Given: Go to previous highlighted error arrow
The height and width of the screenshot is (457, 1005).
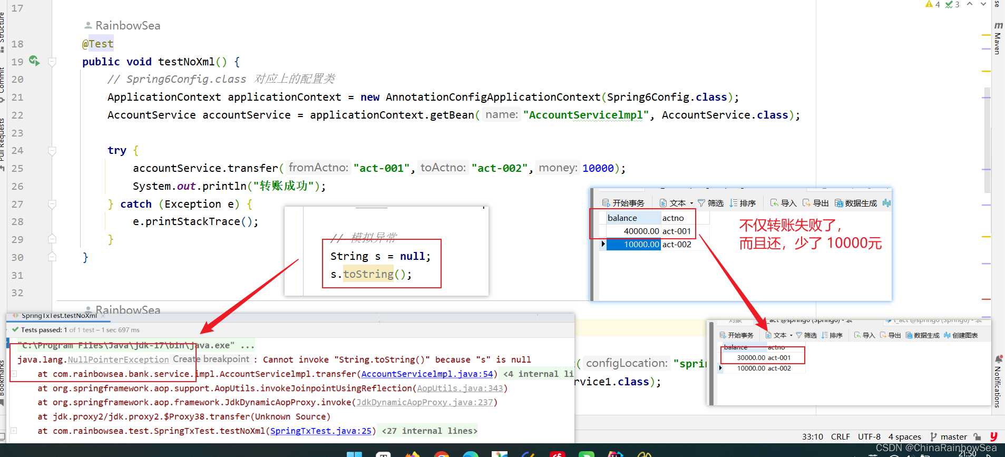Looking at the screenshot, I should click(x=970, y=4).
